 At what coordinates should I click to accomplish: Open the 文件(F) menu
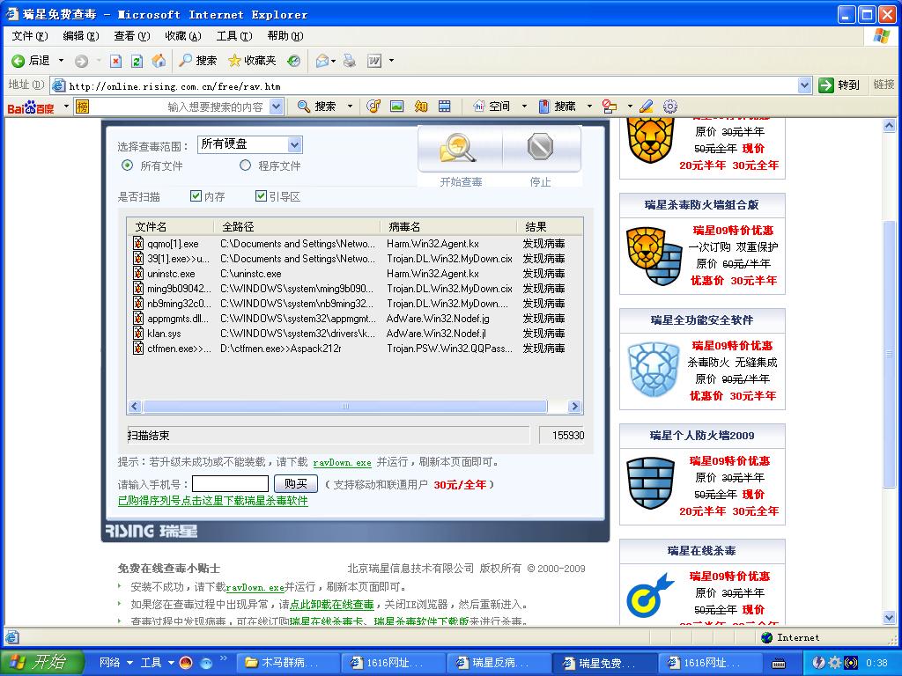[x=30, y=35]
